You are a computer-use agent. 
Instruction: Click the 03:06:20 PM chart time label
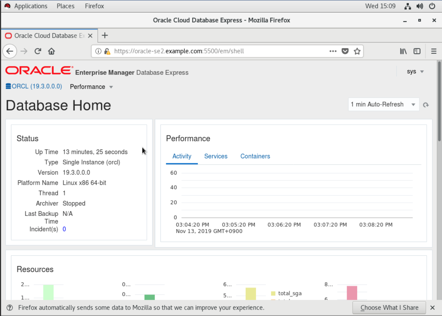click(x=284, y=225)
